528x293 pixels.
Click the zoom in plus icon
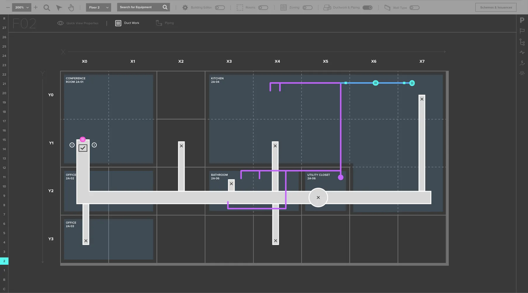(36, 7)
